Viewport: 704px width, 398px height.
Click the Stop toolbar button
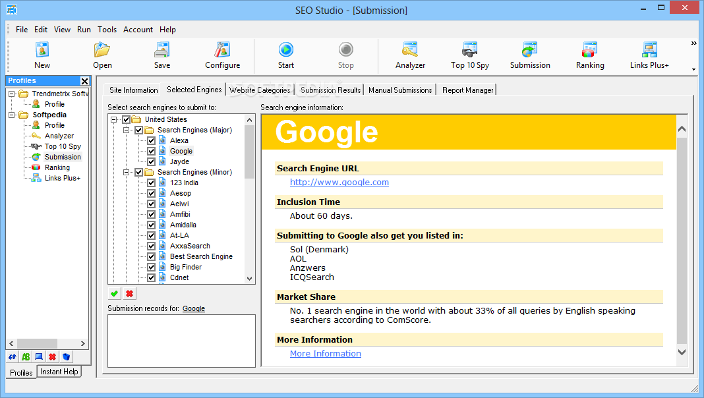pos(345,55)
